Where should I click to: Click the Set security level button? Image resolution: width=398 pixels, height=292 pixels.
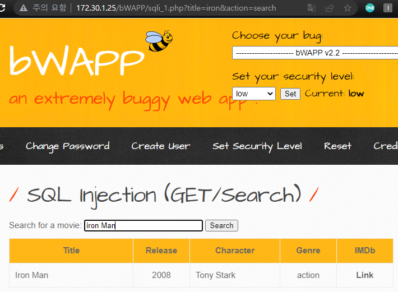pyautogui.click(x=290, y=94)
